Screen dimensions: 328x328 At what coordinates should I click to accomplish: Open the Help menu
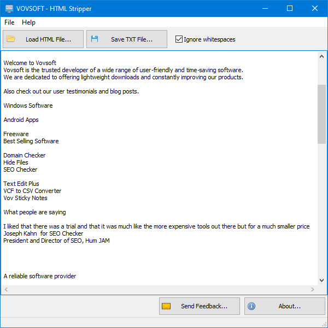tap(28, 22)
